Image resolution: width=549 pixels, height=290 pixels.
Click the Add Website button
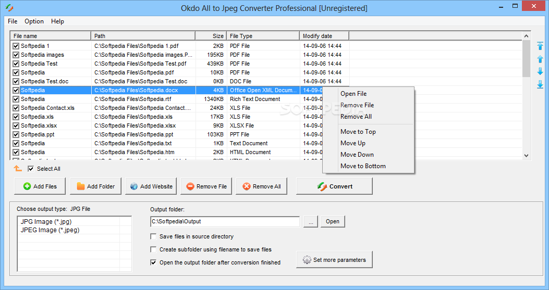151,186
